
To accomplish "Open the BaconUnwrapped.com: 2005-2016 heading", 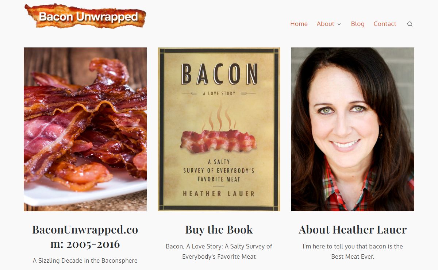I will pyautogui.click(x=85, y=236).
